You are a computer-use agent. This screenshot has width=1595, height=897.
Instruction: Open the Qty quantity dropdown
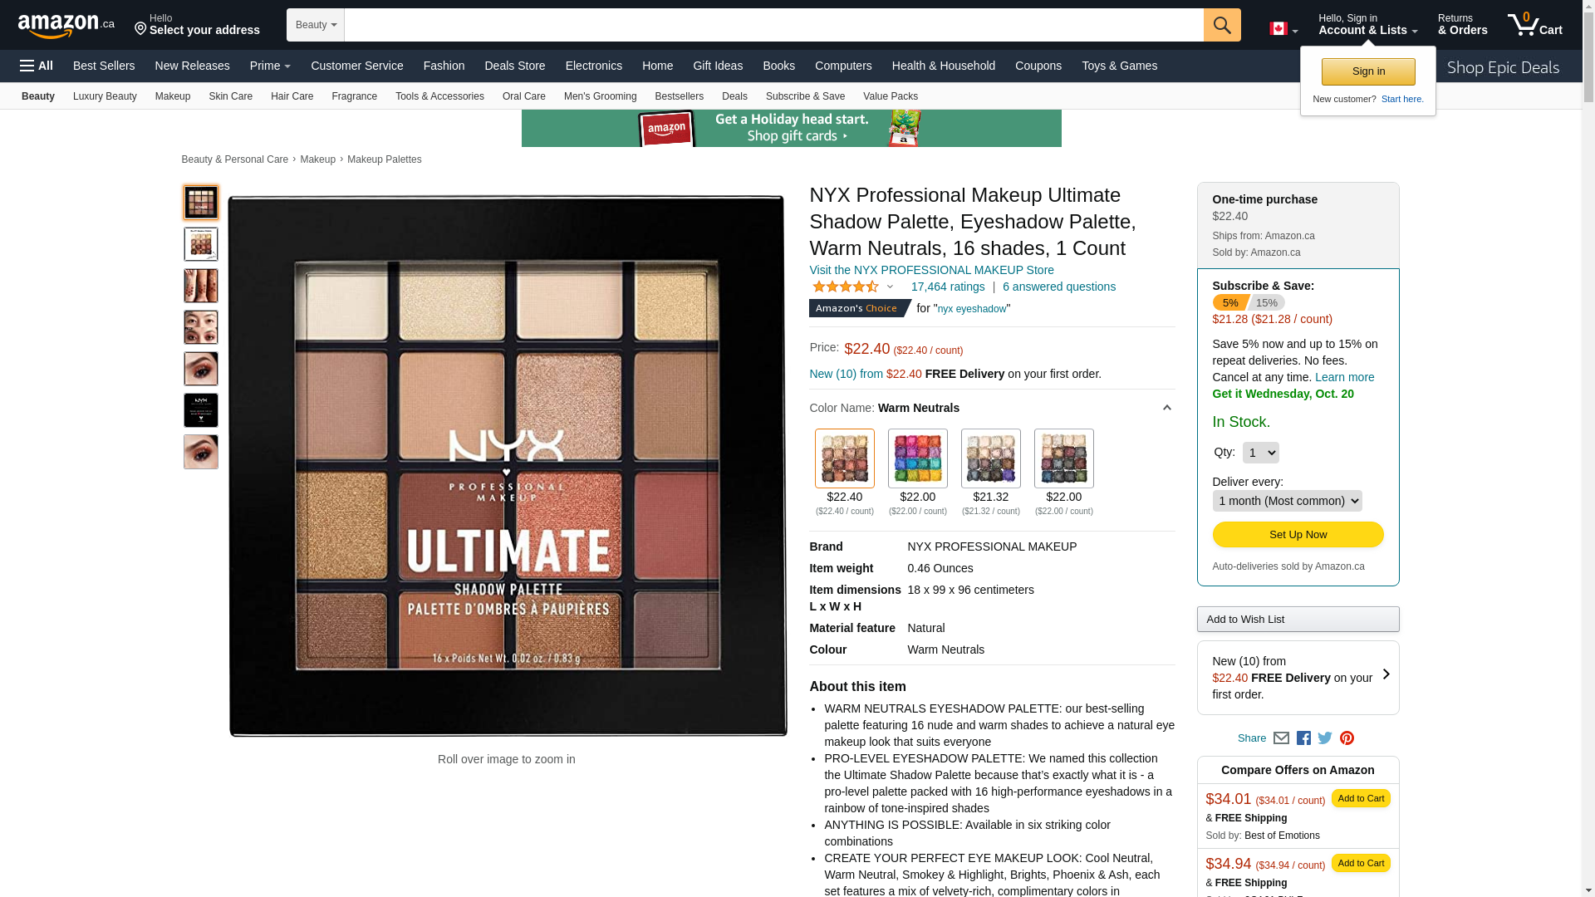(x=1260, y=453)
